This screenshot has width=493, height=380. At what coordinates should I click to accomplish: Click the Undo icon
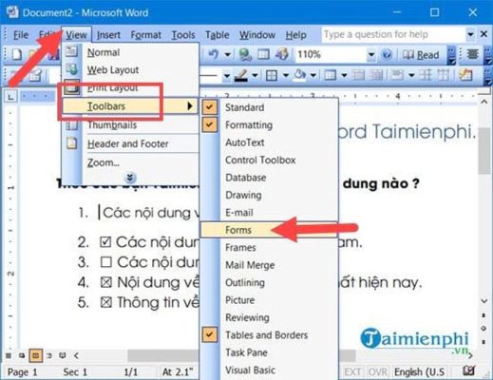click(214, 54)
